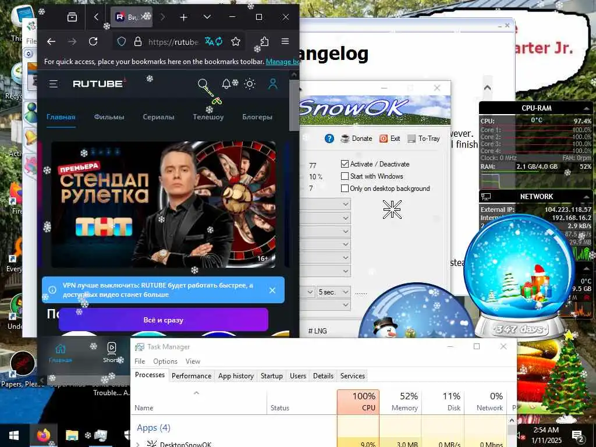
Task: Expand the DesktopSnowOK process row
Action: pyautogui.click(x=137, y=444)
